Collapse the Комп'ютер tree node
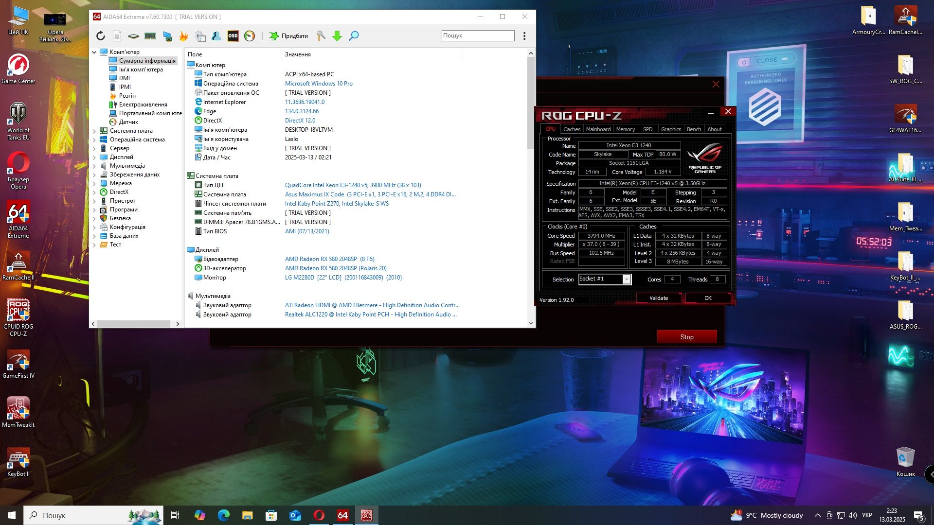934x525 pixels. coord(94,52)
